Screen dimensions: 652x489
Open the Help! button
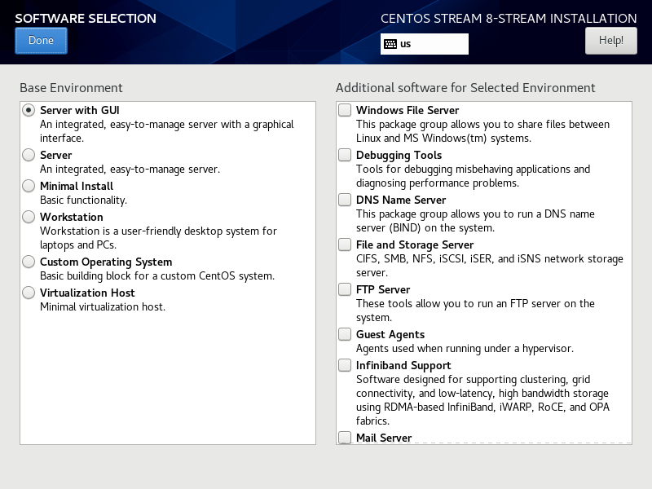tap(610, 40)
